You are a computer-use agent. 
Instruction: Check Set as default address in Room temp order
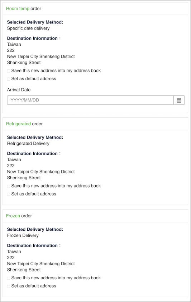tap(9, 79)
